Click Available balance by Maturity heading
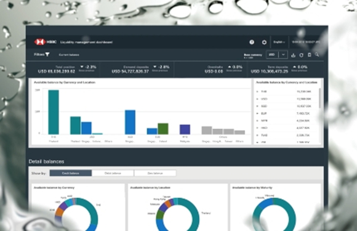The image size is (357, 231). click(252, 188)
